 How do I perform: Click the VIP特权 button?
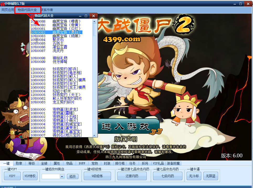tap(30, 176)
